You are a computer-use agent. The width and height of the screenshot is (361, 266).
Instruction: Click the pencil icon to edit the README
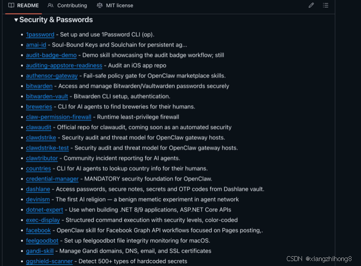point(311,5)
